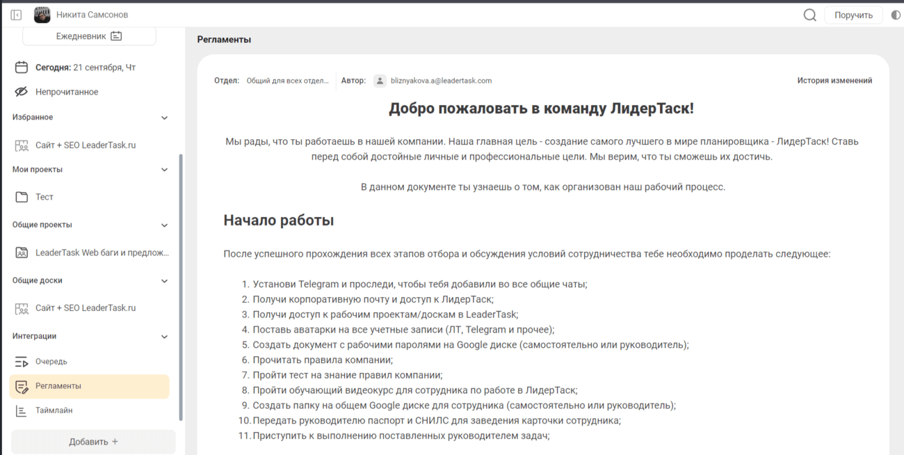The image size is (904, 455).
Task: Click the crossed-eye Непрочитанное icon
Action: [x=22, y=92]
